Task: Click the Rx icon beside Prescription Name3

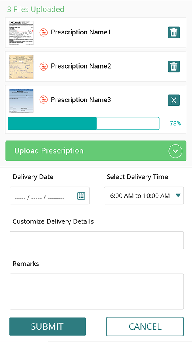Action: click(44, 100)
